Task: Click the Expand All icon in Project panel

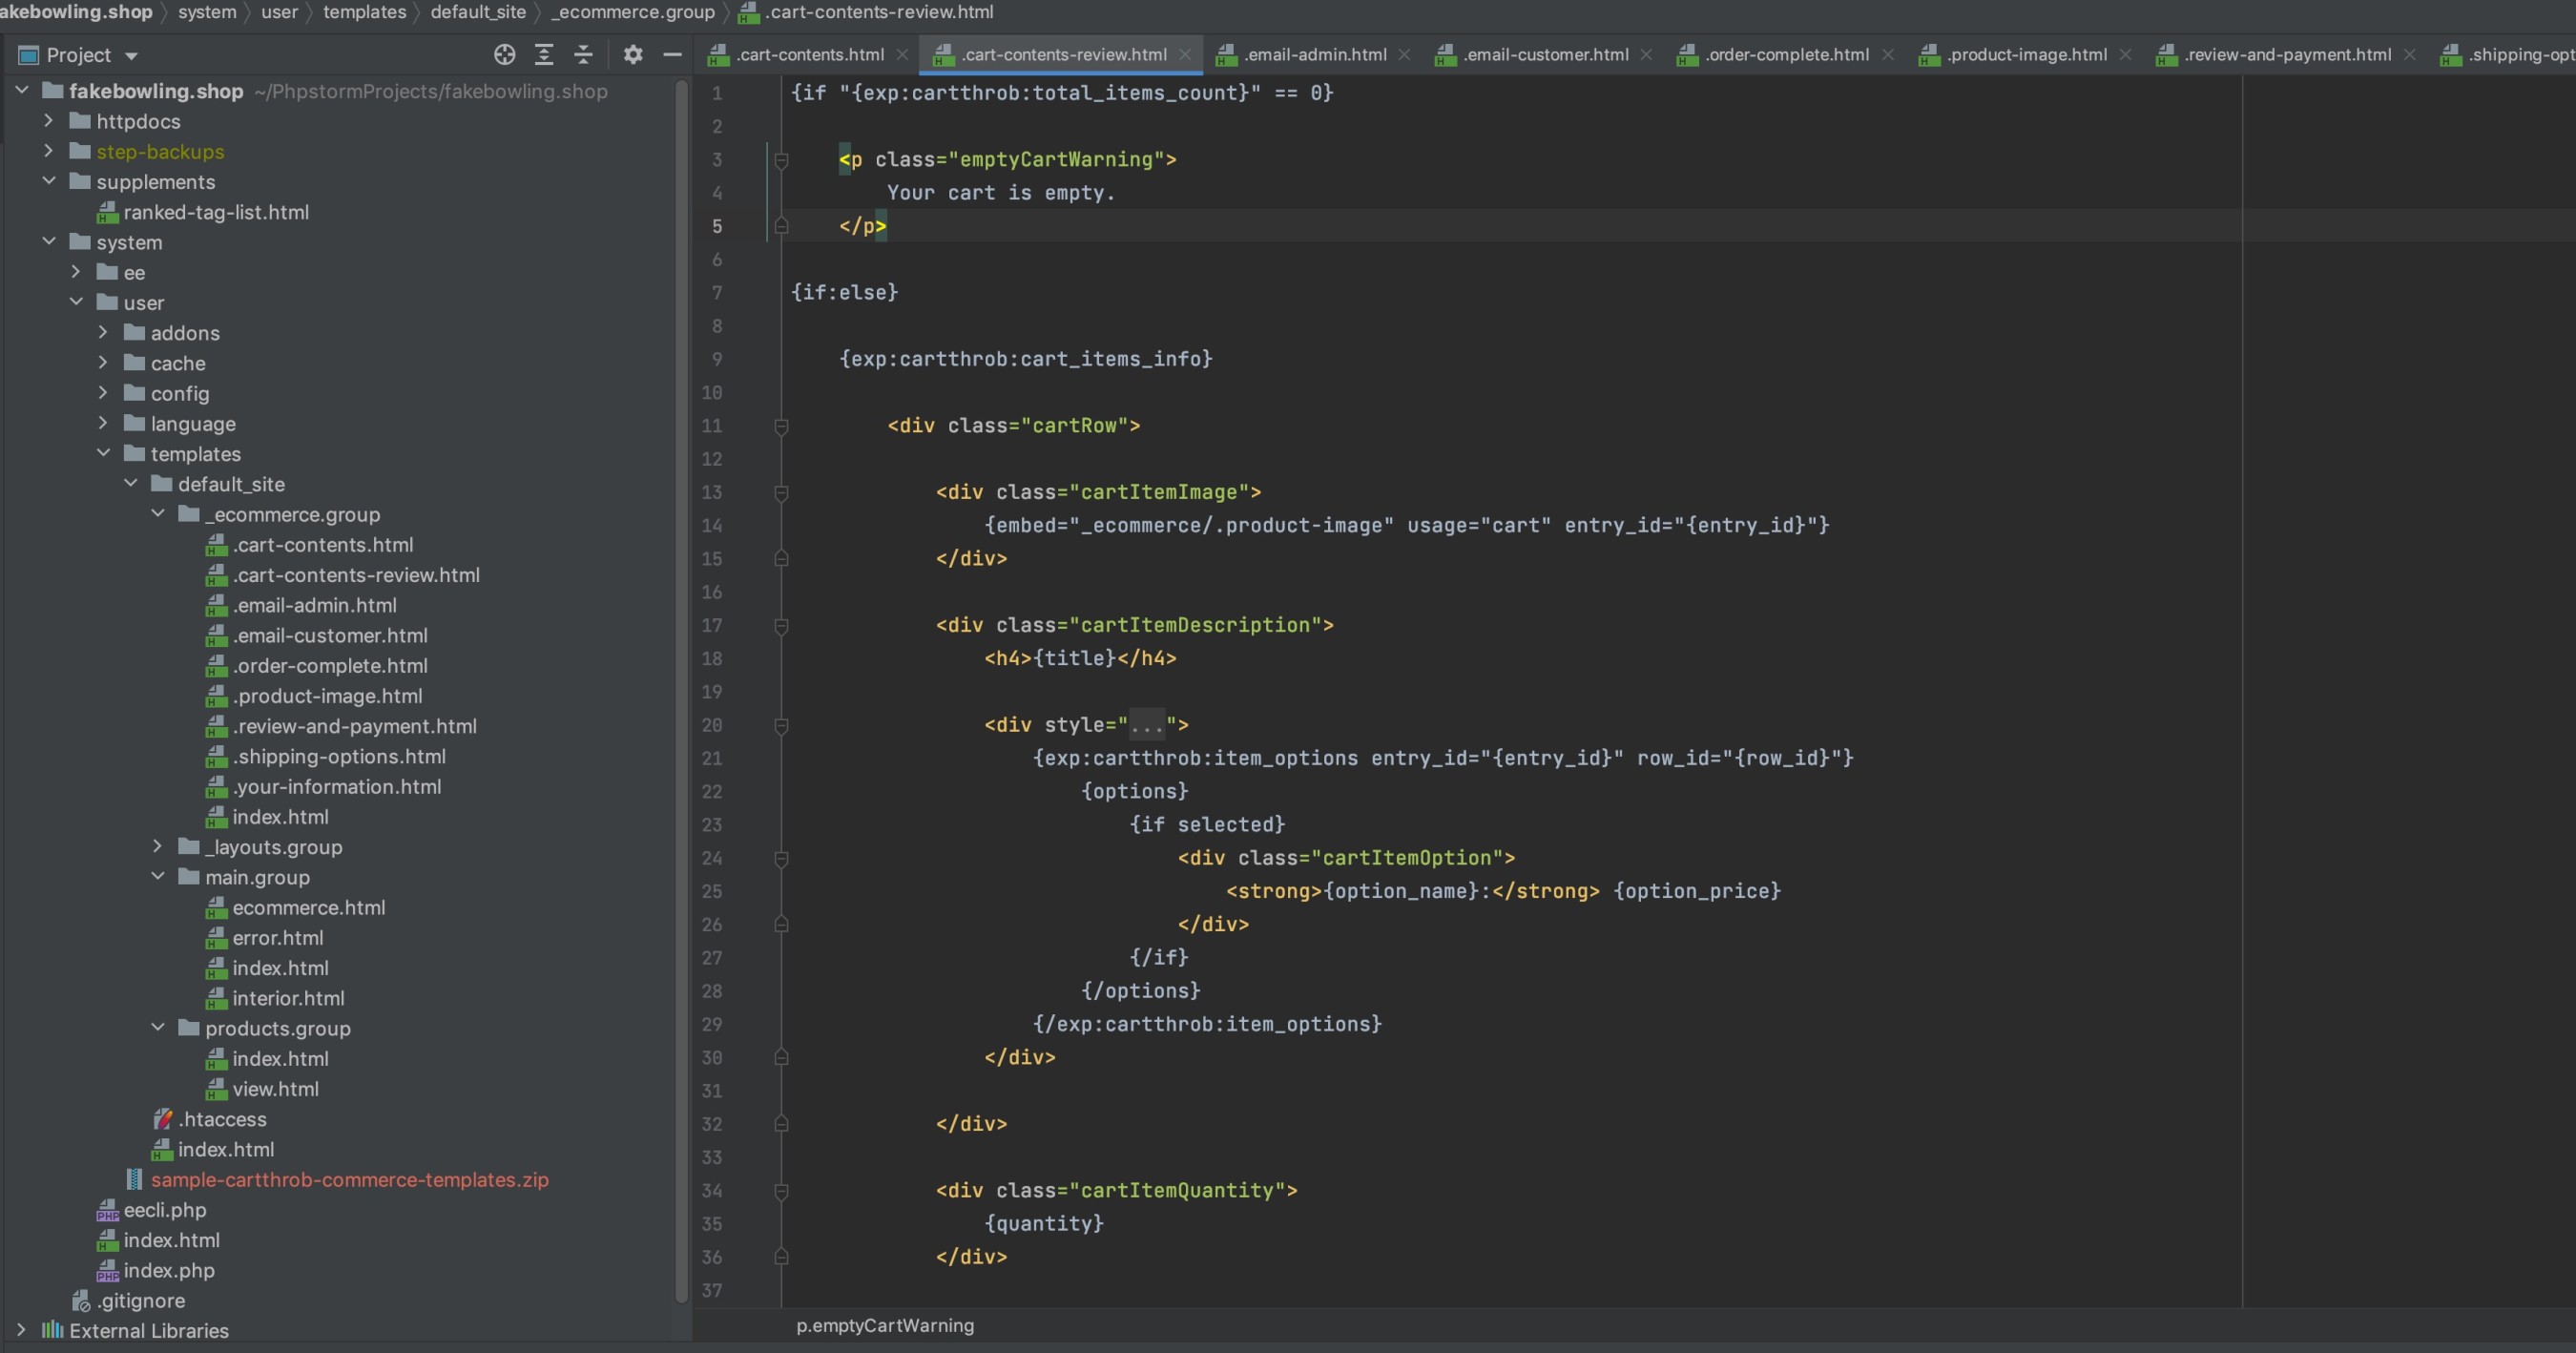Action: (x=544, y=55)
